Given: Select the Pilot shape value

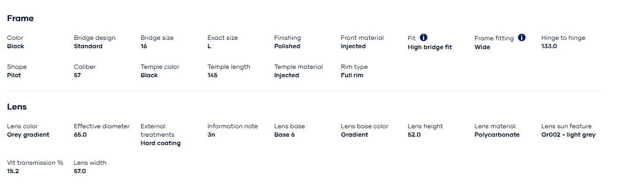Looking at the screenshot, I should [x=14, y=75].
